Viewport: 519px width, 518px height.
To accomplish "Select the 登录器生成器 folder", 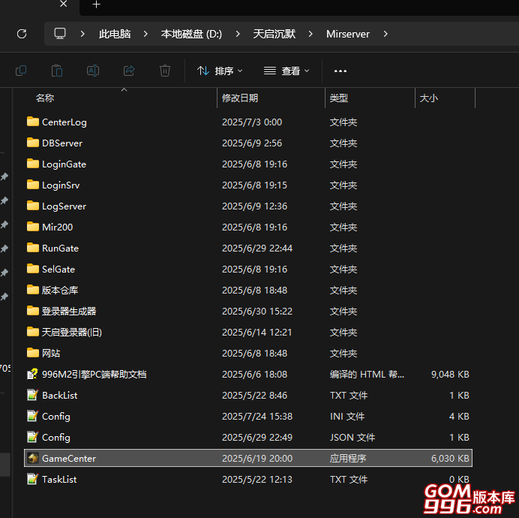I will [x=69, y=311].
